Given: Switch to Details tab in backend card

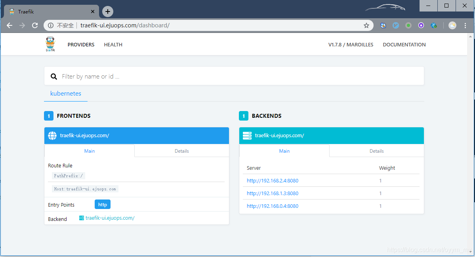Looking at the screenshot, I should click(376, 151).
